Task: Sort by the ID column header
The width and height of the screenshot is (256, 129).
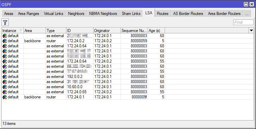Action: coord(80,31)
